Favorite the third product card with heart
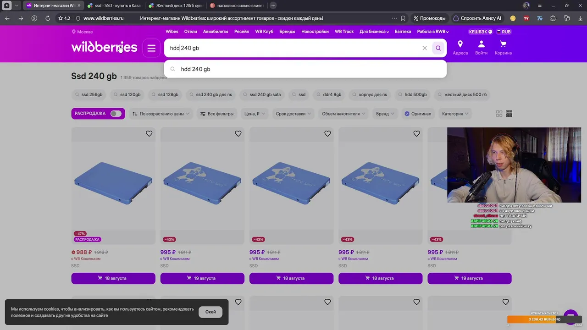This screenshot has width=587, height=330. [x=327, y=133]
